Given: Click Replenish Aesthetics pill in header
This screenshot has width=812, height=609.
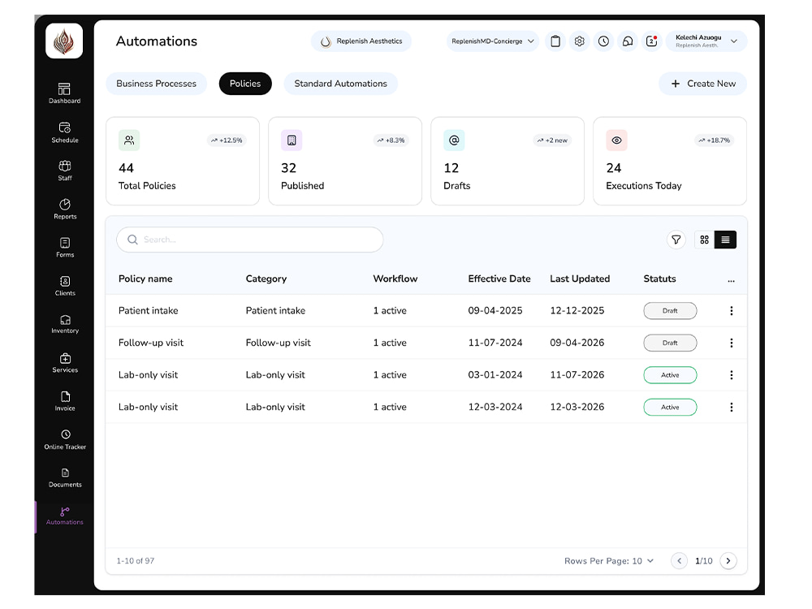Looking at the screenshot, I should 361,41.
